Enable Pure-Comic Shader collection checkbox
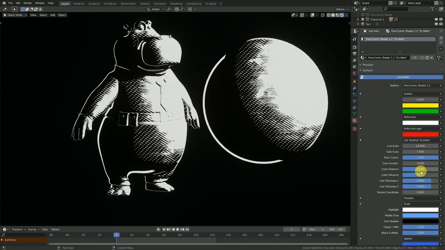This screenshot has height=250, width=445. point(363,15)
